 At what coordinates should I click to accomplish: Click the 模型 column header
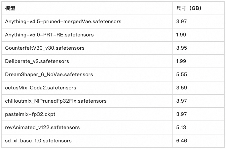pos(10,8)
